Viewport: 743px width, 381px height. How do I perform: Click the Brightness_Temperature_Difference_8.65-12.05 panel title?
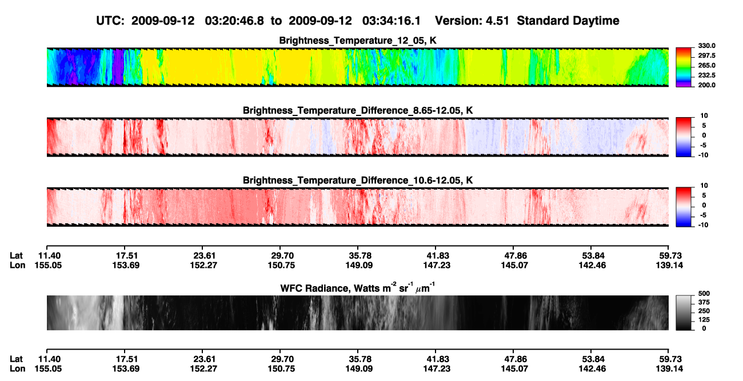(x=357, y=110)
